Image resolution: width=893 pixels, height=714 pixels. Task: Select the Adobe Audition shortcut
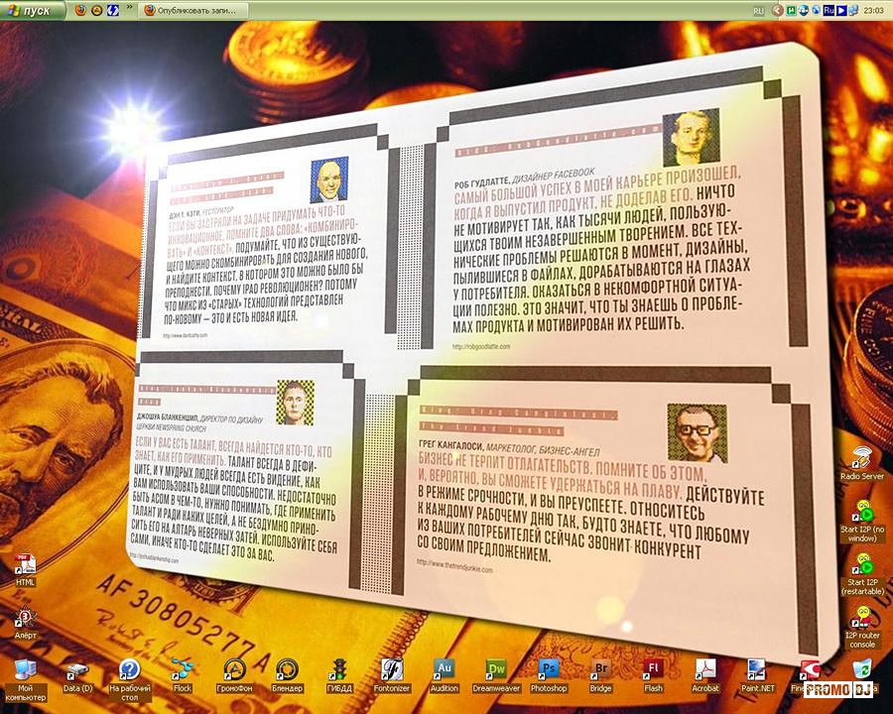click(x=445, y=676)
